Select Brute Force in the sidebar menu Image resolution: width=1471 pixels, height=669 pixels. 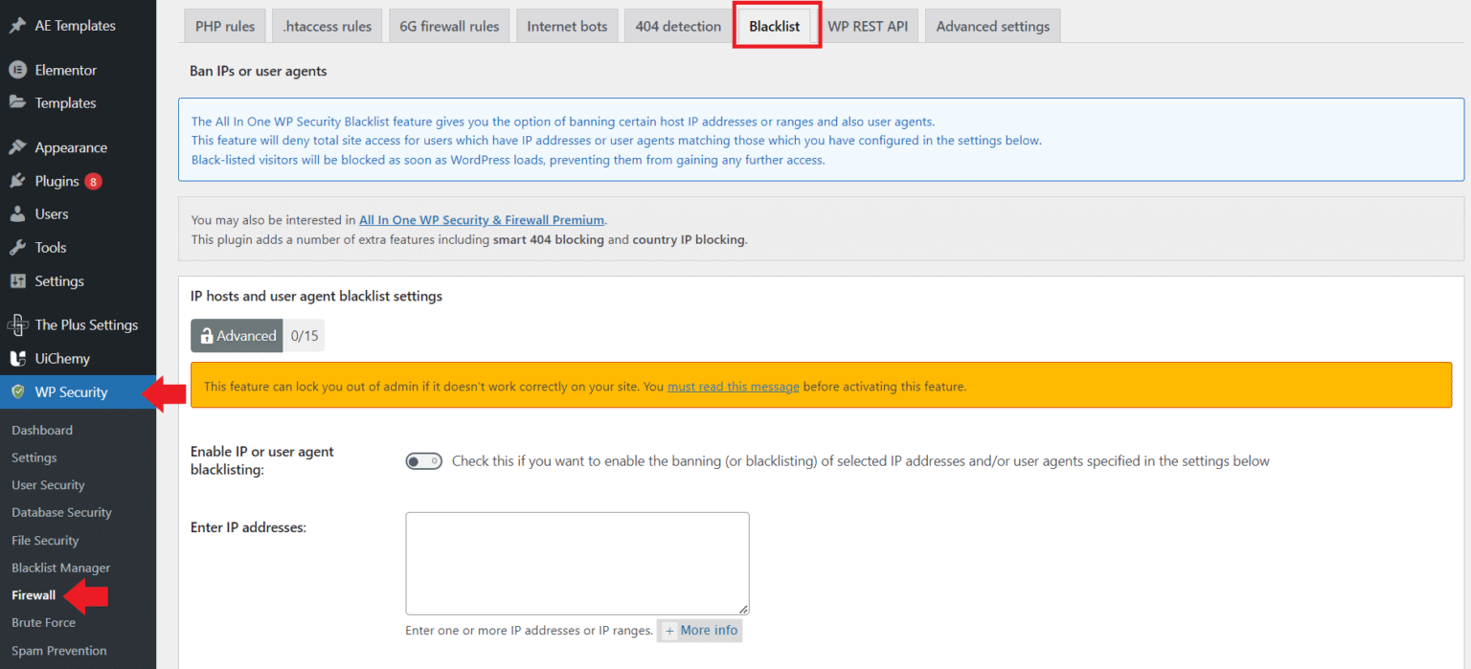(x=43, y=622)
